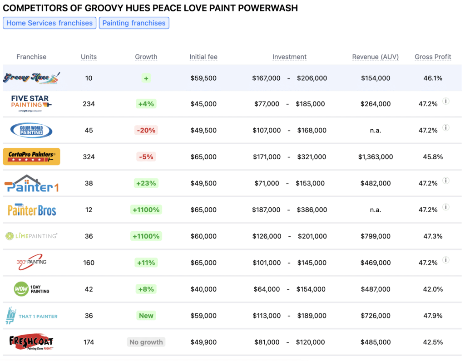465x361 pixels.
Task: Click info icon in Color World Painting row
Action: 446,127
